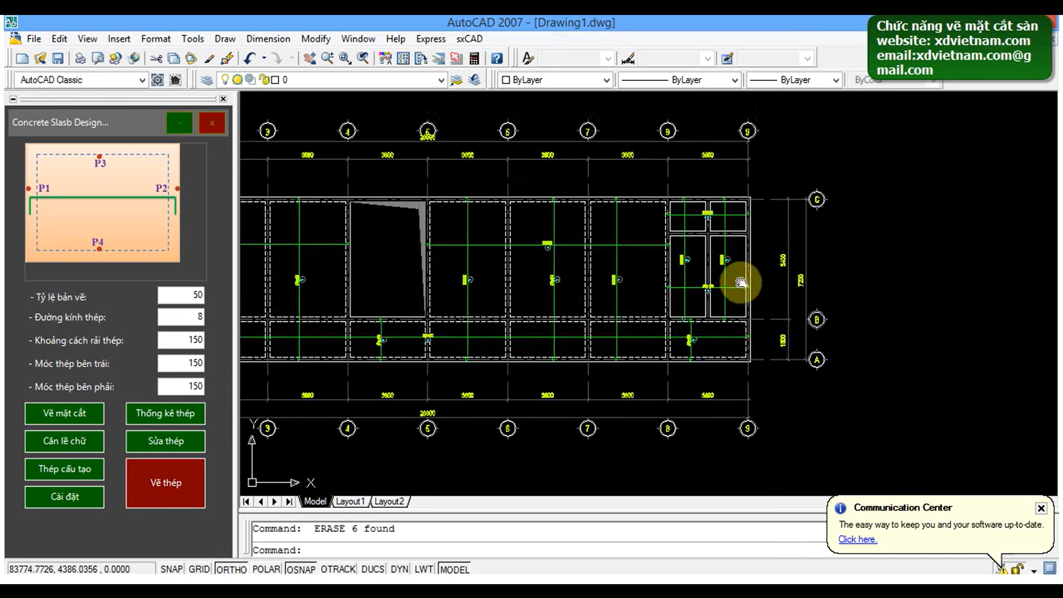Click the Workspace Settings gear icon
This screenshot has width=1063, height=598.
point(158,80)
